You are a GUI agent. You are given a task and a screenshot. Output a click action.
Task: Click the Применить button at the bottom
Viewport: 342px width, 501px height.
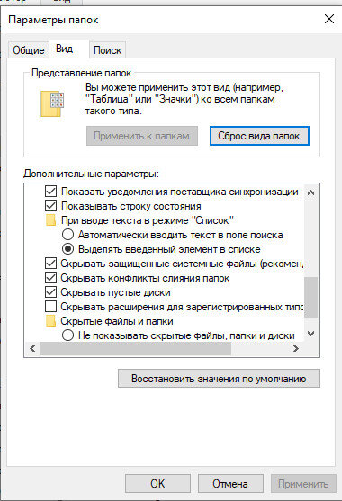303,483
